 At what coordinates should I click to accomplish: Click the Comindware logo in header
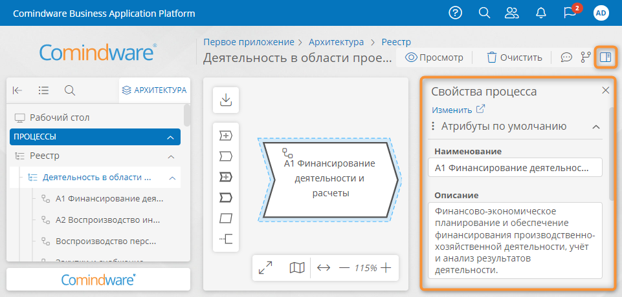pyautogui.click(x=98, y=52)
